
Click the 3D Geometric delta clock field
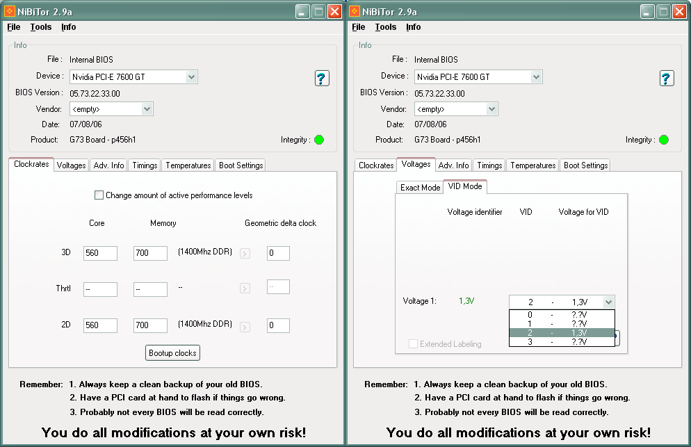click(x=278, y=253)
